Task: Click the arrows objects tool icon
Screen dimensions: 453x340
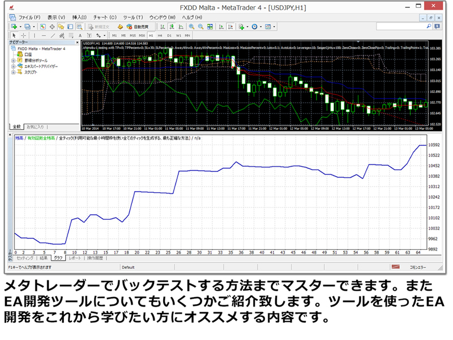Action: click(x=99, y=36)
